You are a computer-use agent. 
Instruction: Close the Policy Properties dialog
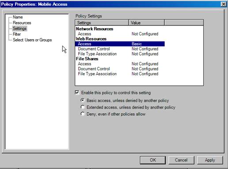[x=224, y=4]
